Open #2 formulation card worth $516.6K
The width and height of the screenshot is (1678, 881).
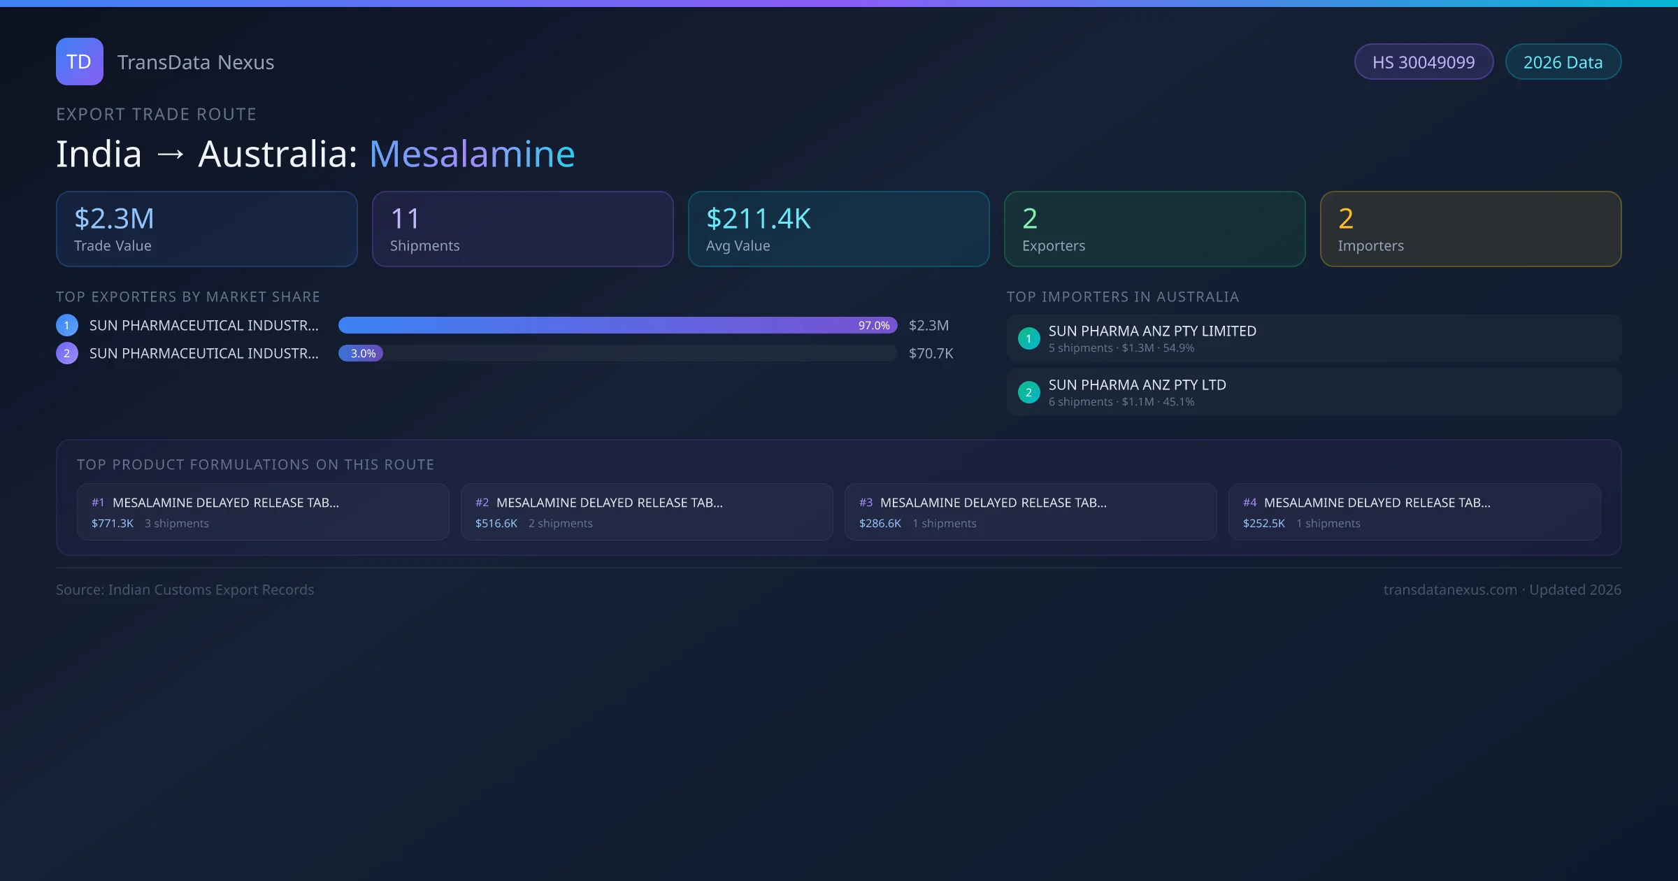(647, 512)
